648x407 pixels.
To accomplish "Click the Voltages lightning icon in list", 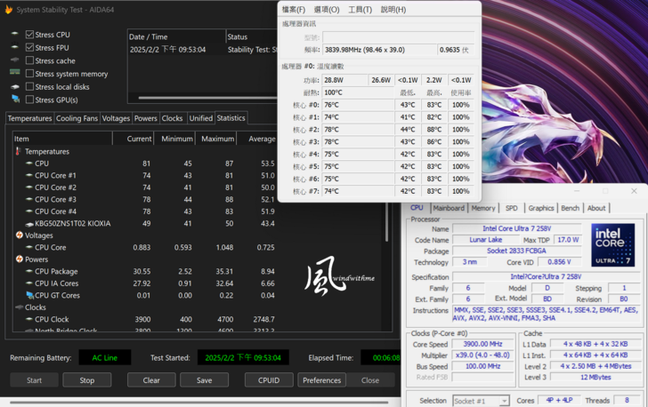I will coord(20,235).
